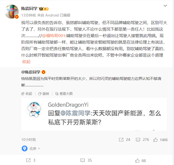View the full-size image via 查看大图
The image size is (174, 165).
click(64, 94)
